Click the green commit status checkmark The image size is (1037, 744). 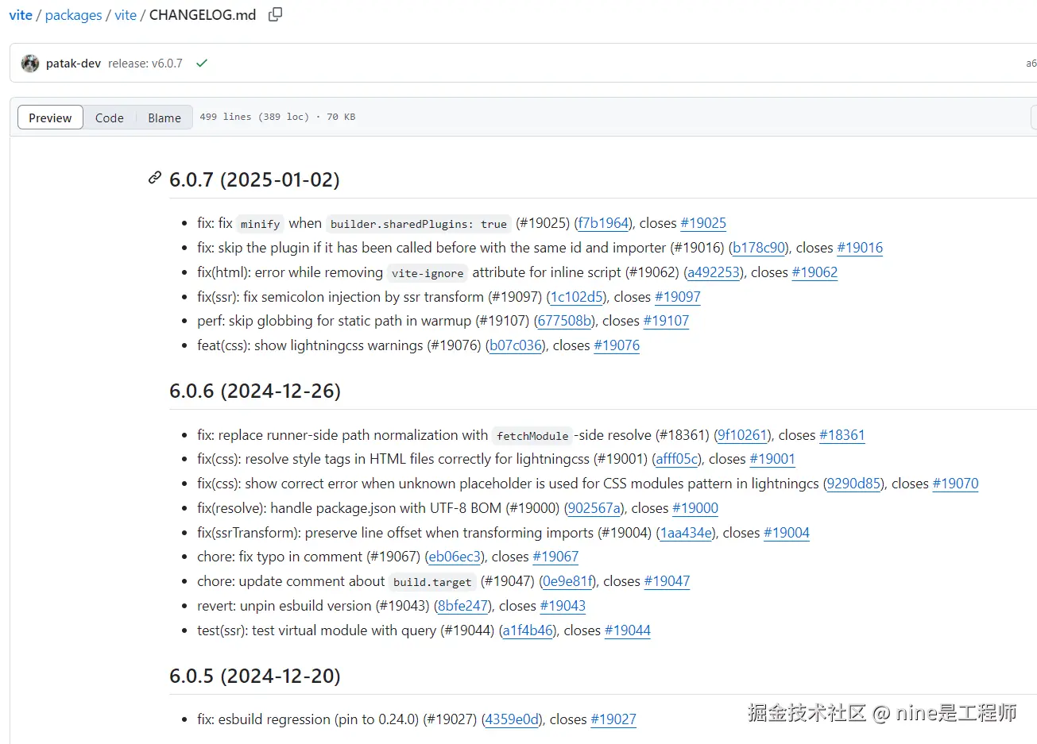point(202,64)
